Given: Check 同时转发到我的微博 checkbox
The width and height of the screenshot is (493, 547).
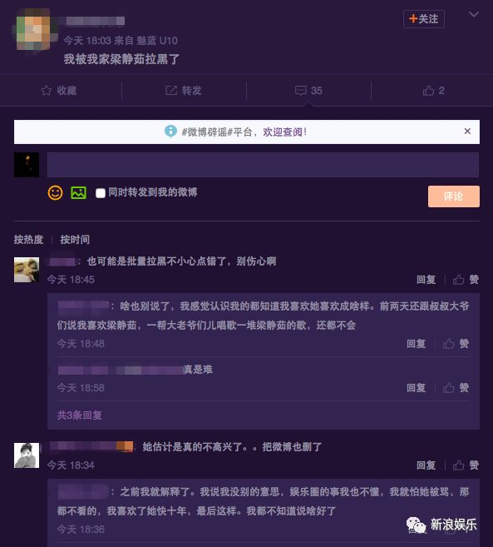Looking at the screenshot, I should pyautogui.click(x=101, y=193).
